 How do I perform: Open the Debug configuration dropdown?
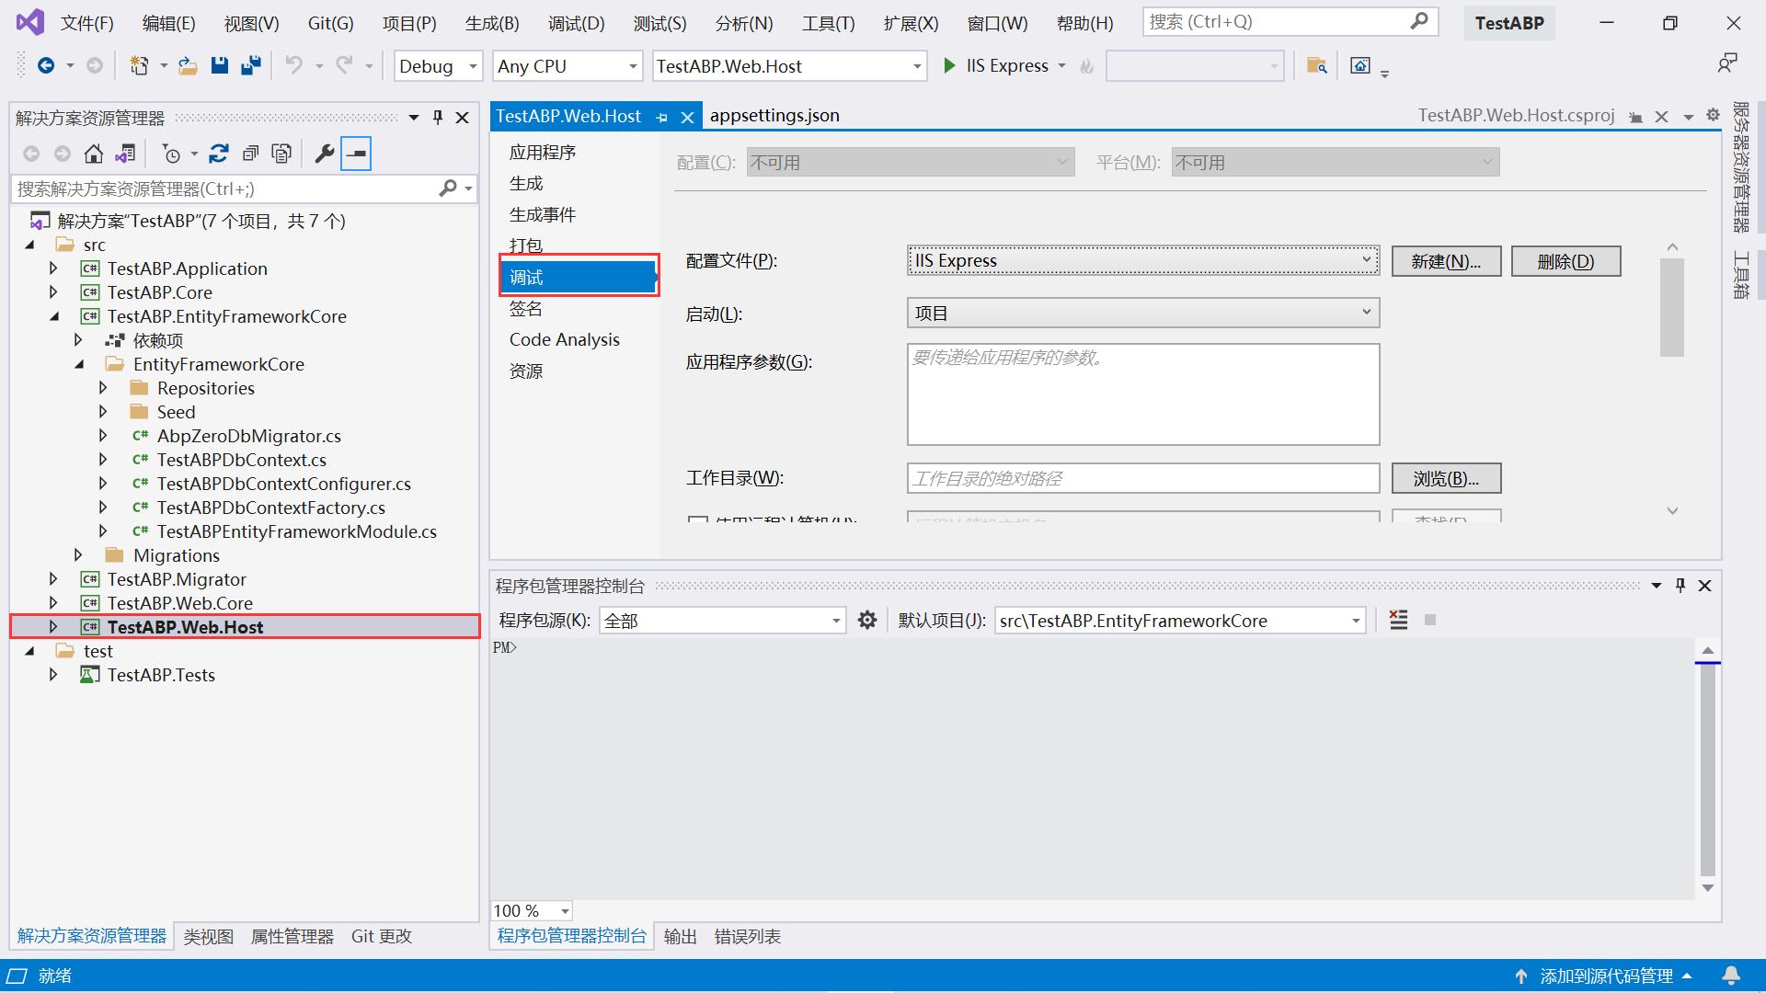438,66
